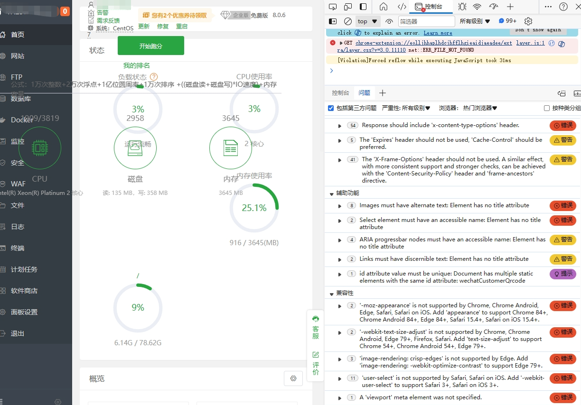The width and height of the screenshot is (581, 405).
Task: Click the enterprise edition diamond icon
Action: 225,15
